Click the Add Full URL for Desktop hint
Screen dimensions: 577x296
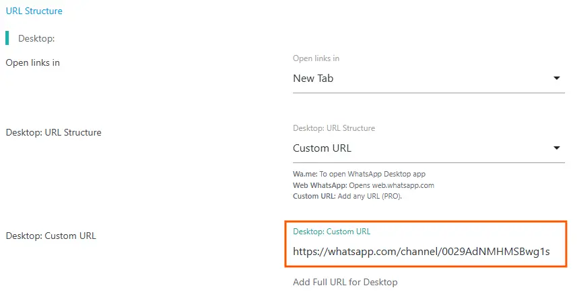345,282
